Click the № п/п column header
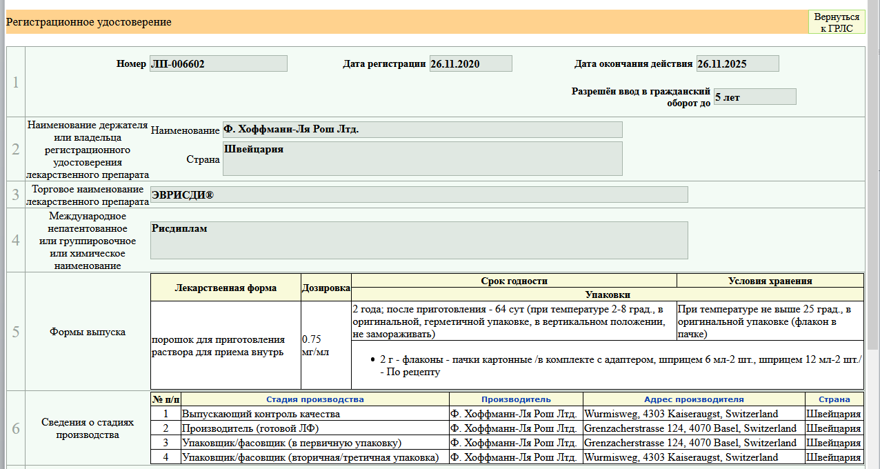 [166, 399]
